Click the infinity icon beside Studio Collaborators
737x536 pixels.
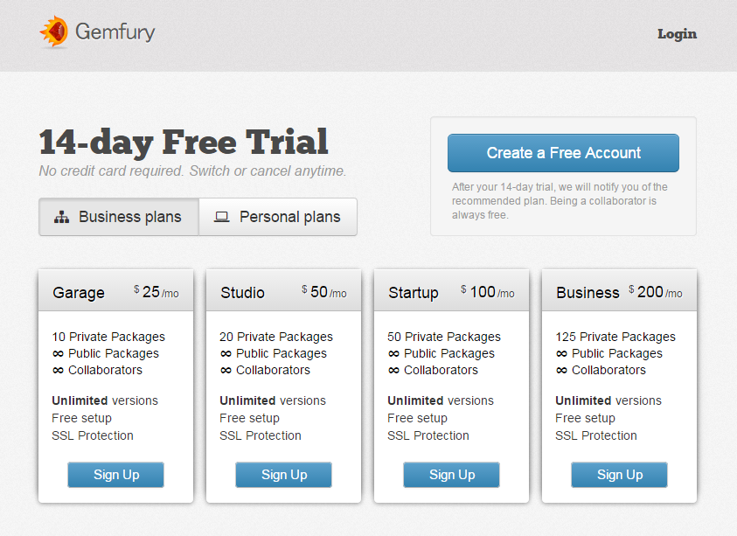226,371
